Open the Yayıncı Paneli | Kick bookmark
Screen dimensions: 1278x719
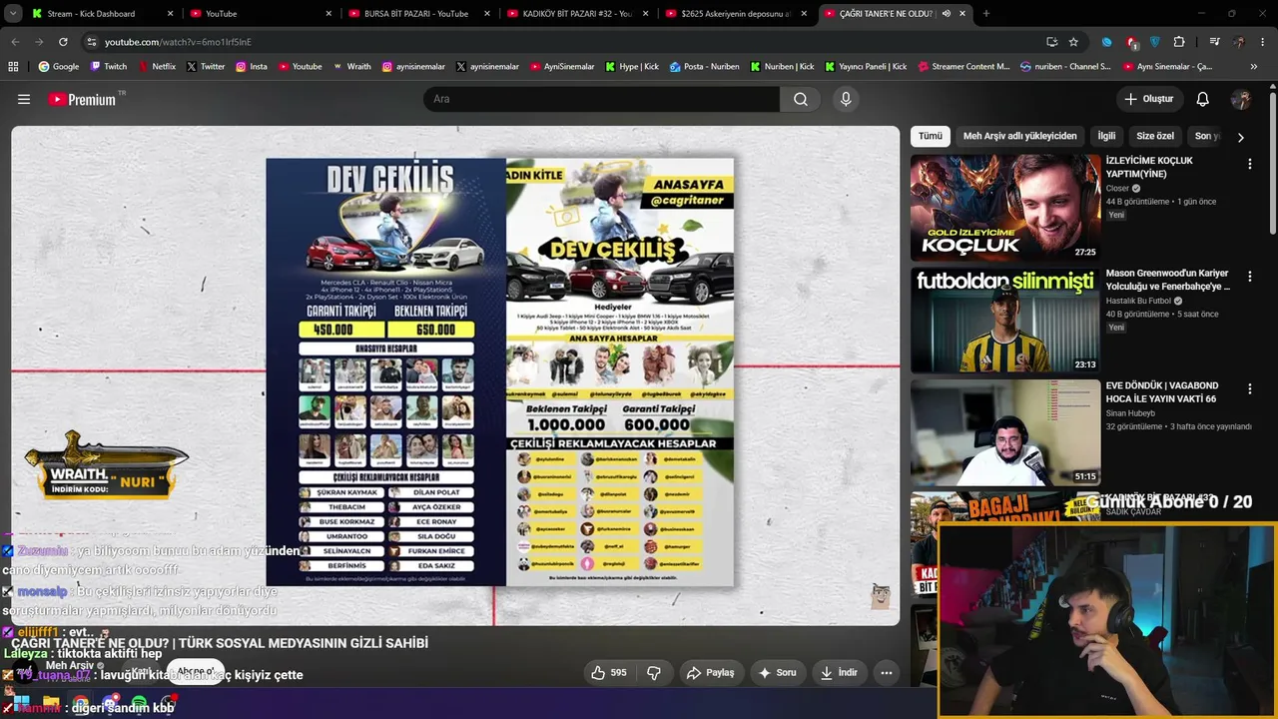tap(866, 67)
